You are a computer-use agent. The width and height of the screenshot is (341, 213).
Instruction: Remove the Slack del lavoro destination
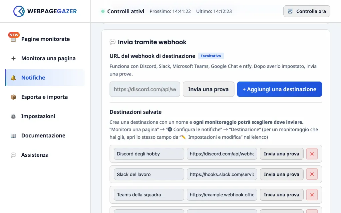click(x=312, y=174)
